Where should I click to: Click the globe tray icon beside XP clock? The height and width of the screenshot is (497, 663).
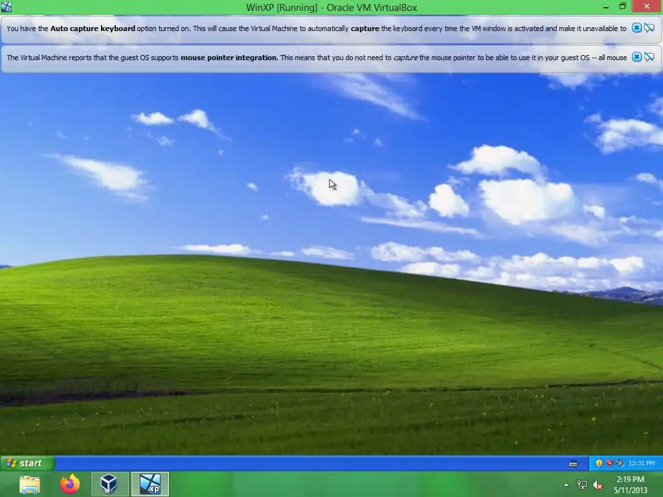(x=620, y=463)
